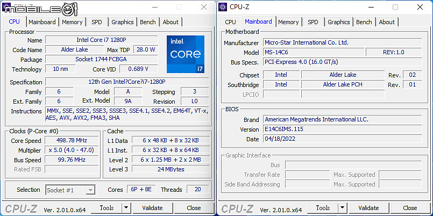Click the Intel Core i7 logo badge
Viewport: 433px width, 216px height.
tap(186, 54)
